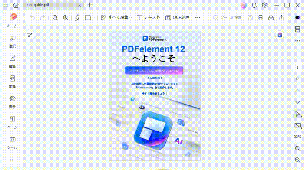This screenshot has width=304, height=170.
Task: Share the document
Action: [281, 18]
